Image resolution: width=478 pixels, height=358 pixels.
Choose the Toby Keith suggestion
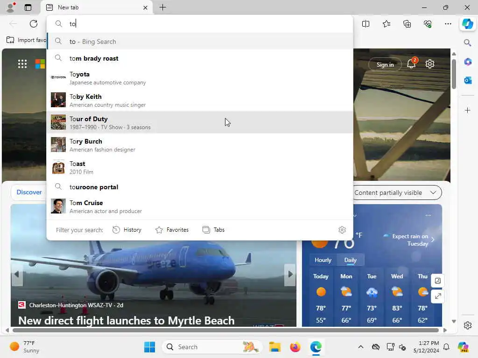[x=200, y=100]
